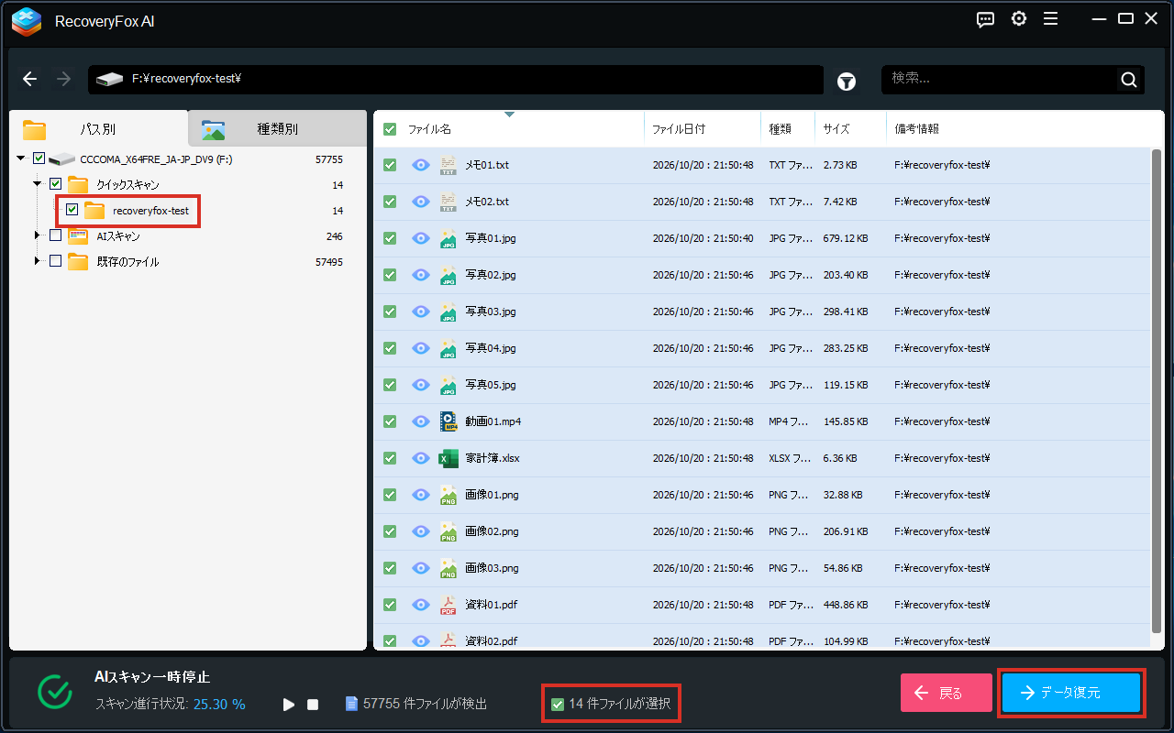The width and height of the screenshot is (1174, 733).
Task: Open settings gear in title bar
Action: (x=1019, y=19)
